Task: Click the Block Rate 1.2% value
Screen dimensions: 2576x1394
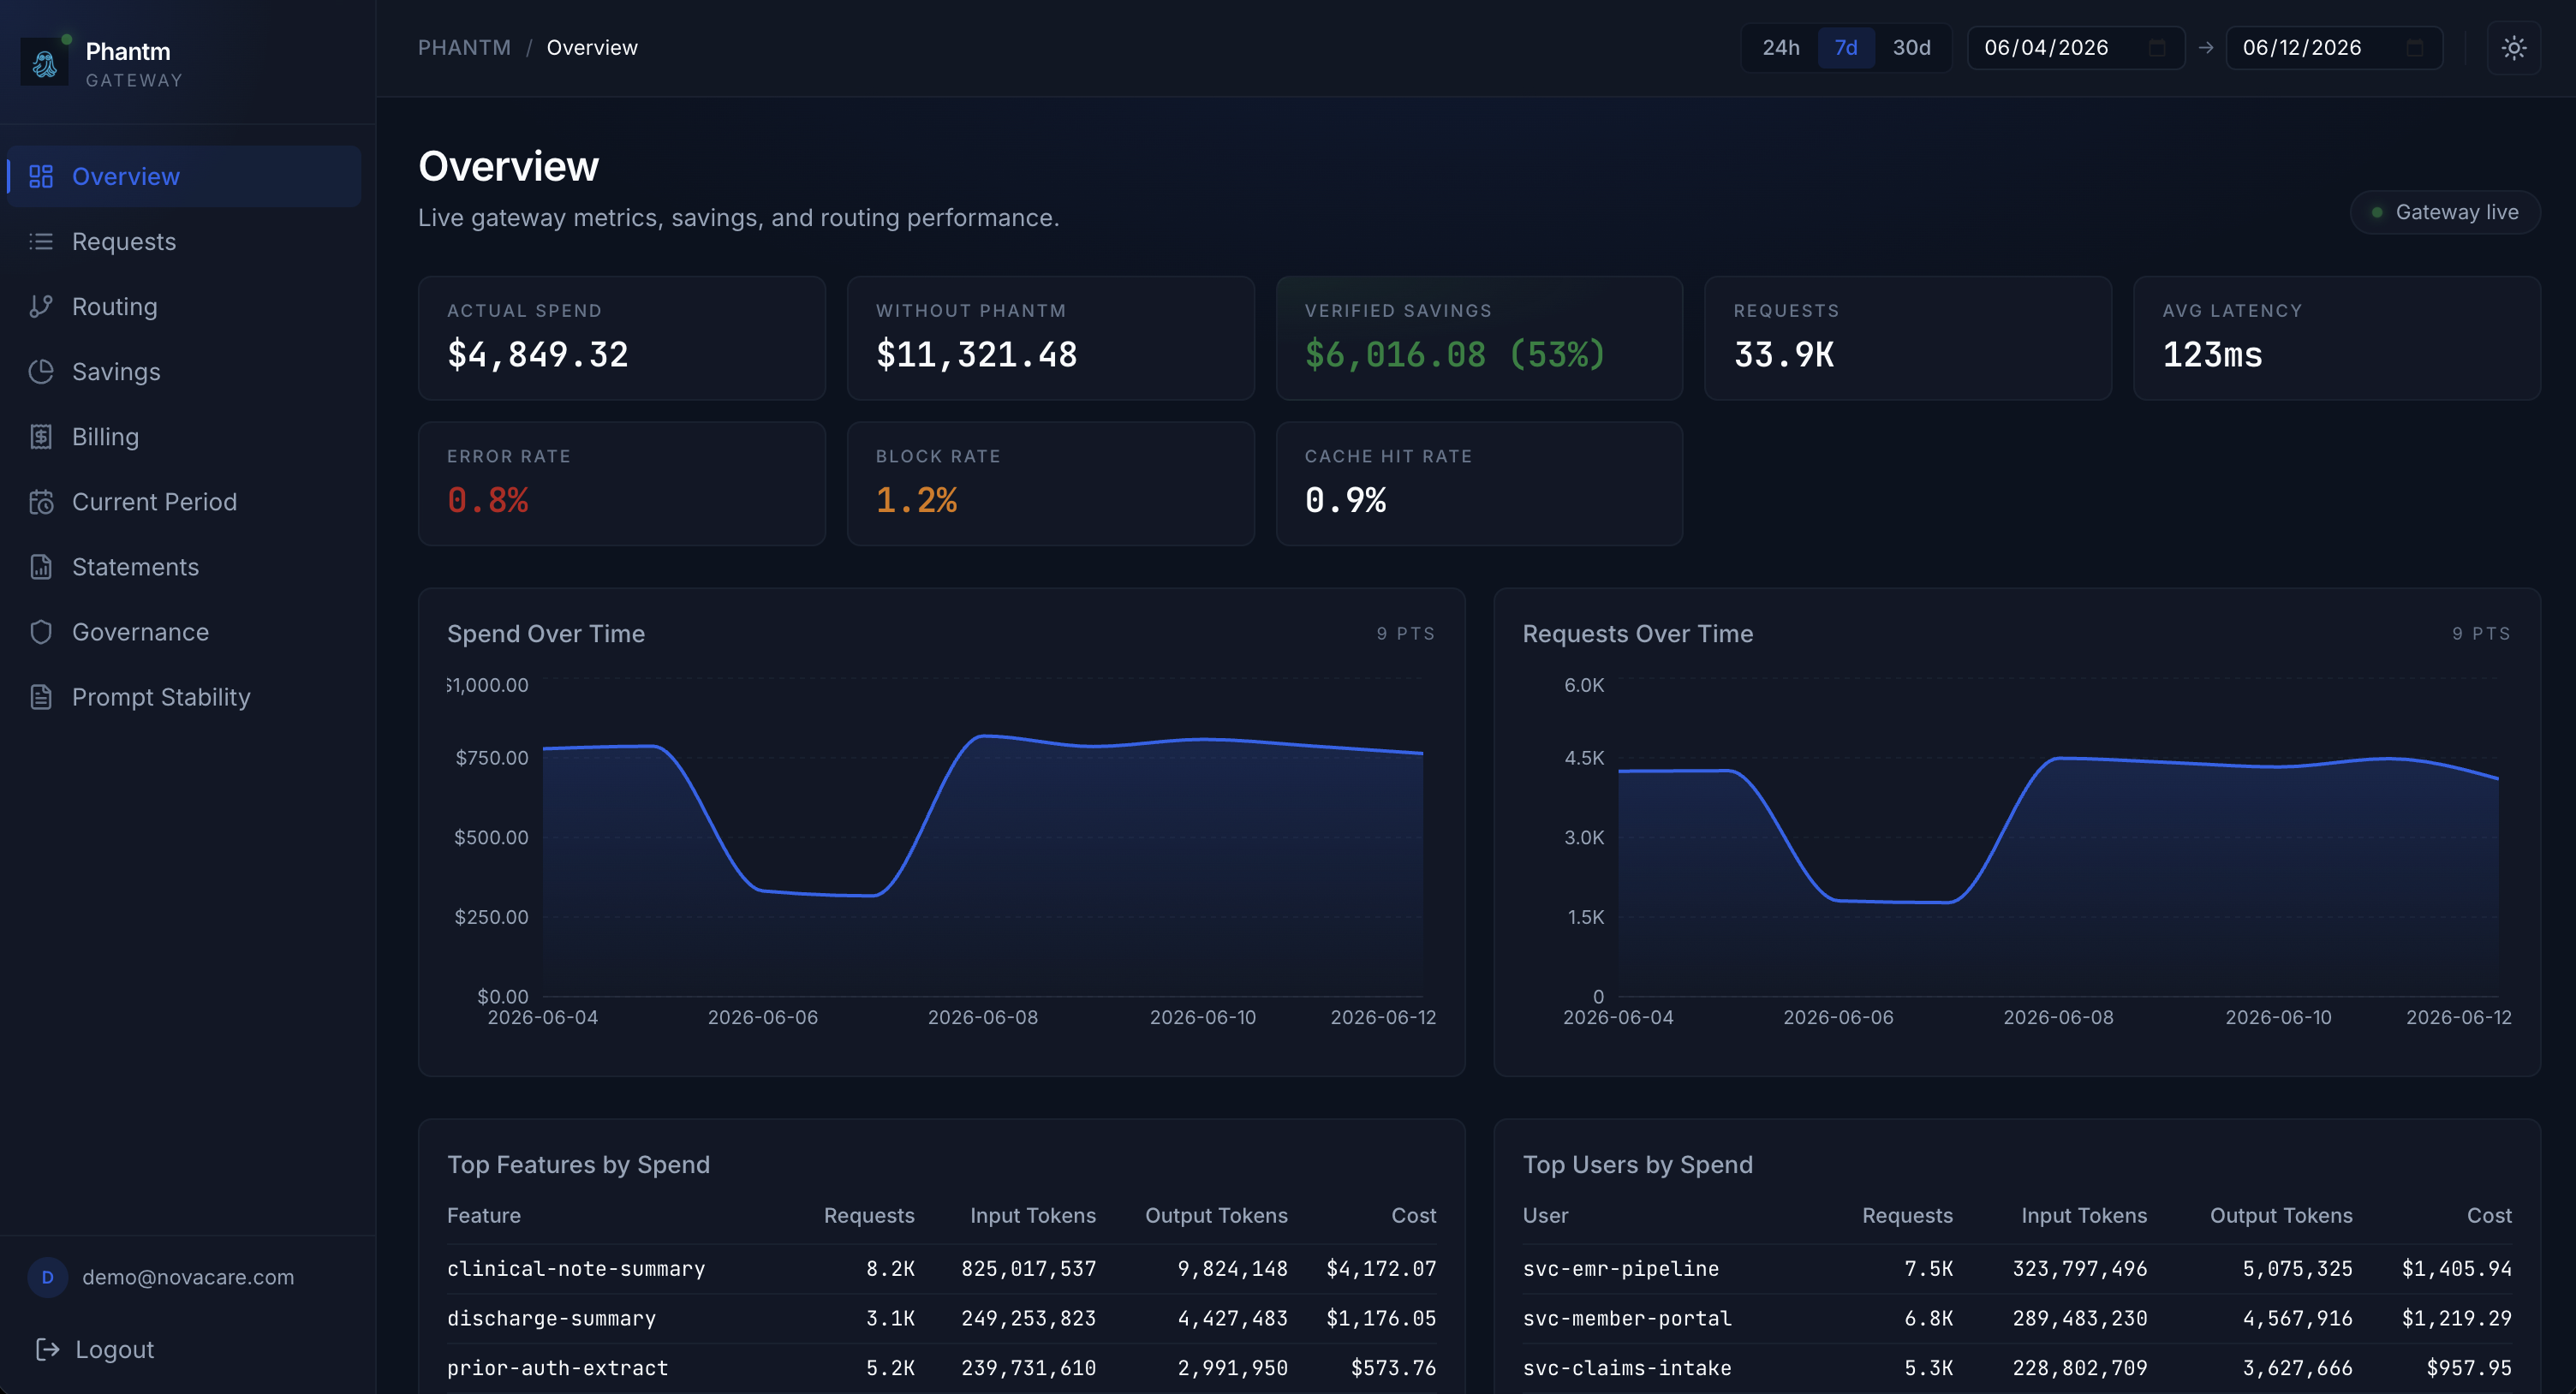Action: tap(916, 500)
